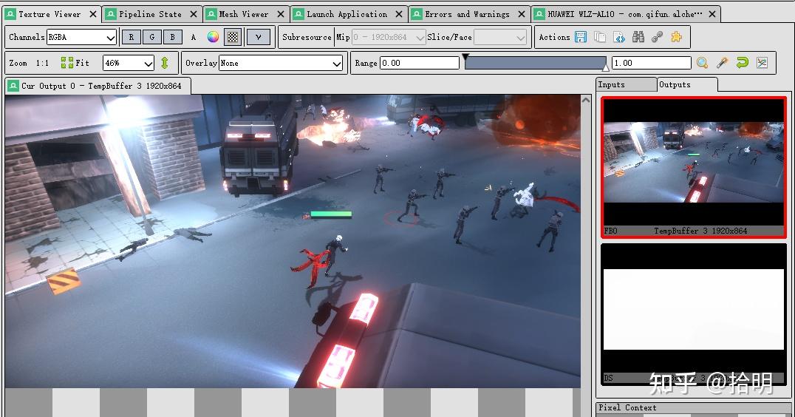Viewport: 795px width, 417px height.
Task: Open the Channels RGBA dropdown
Action: (81, 37)
